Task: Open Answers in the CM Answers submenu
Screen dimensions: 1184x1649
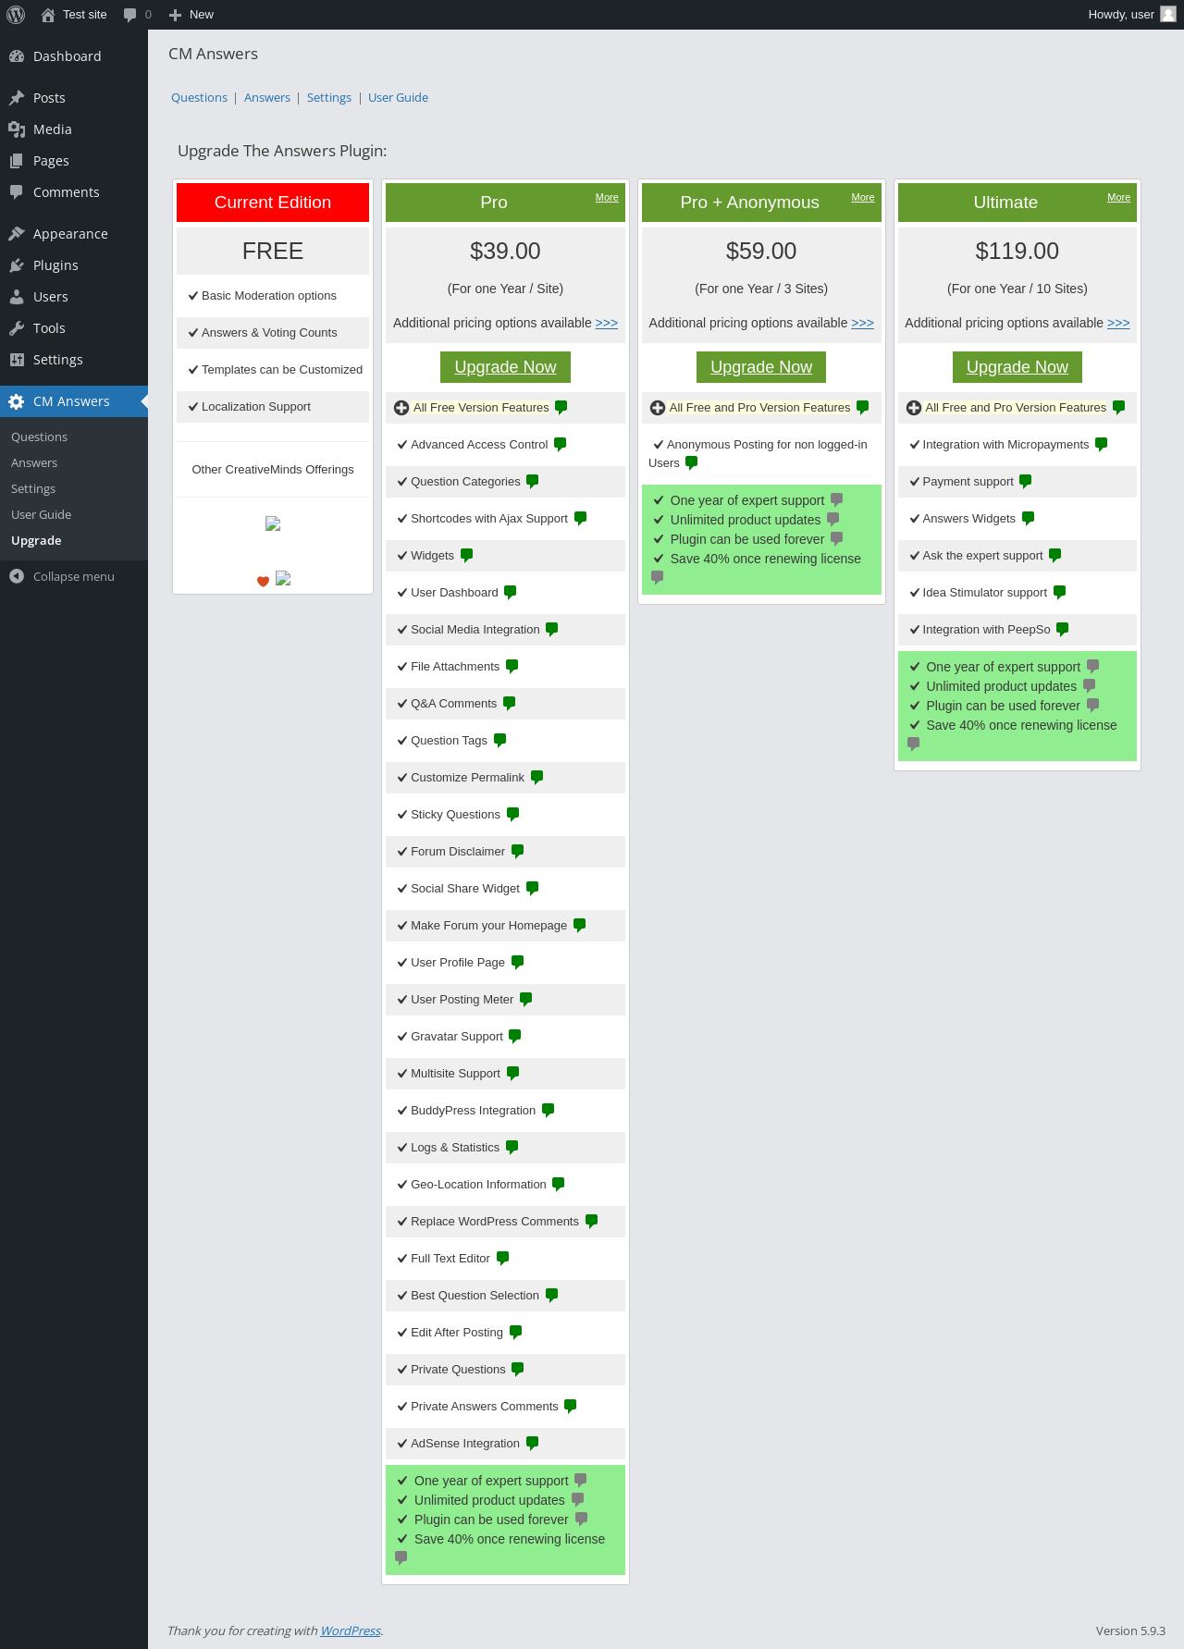Action: click(x=34, y=462)
